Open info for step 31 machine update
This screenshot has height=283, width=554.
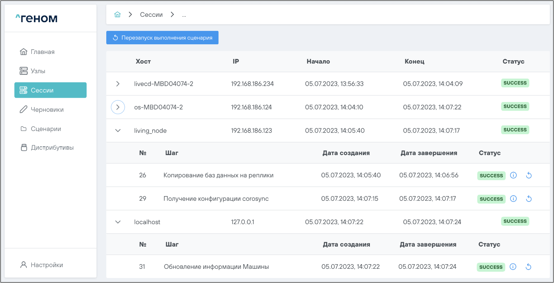(513, 267)
